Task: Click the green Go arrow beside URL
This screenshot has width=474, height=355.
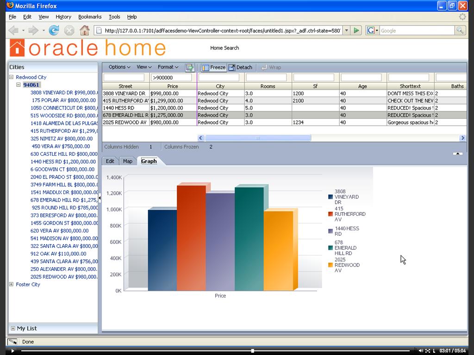Action: [356, 31]
